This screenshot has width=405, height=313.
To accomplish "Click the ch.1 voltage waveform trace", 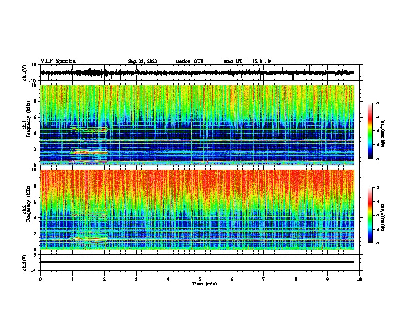I will click(x=197, y=73).
